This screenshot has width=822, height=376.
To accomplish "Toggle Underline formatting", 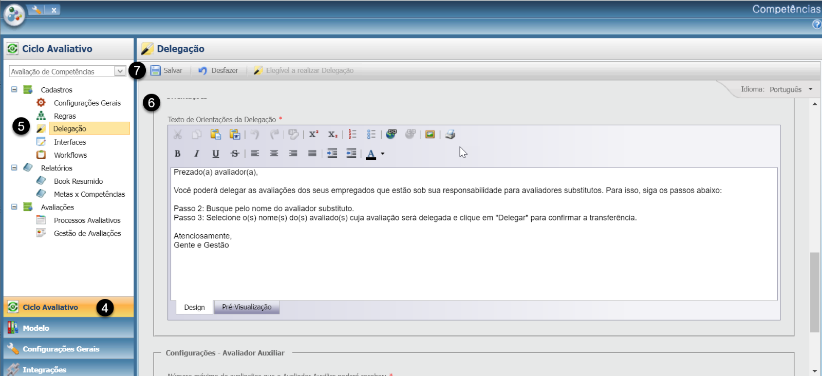I will click(216, 154).
